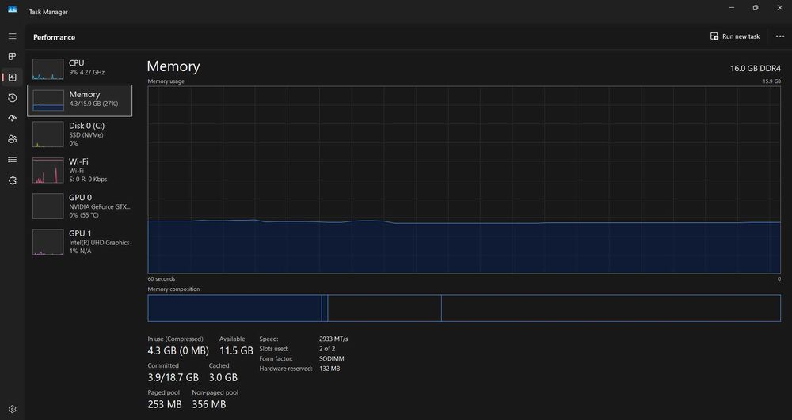Click the 60 seconds graph label
The image size is (792, 420).
(x=161, y=279)
